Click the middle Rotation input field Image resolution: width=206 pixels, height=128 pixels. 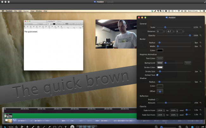[170, 32]
